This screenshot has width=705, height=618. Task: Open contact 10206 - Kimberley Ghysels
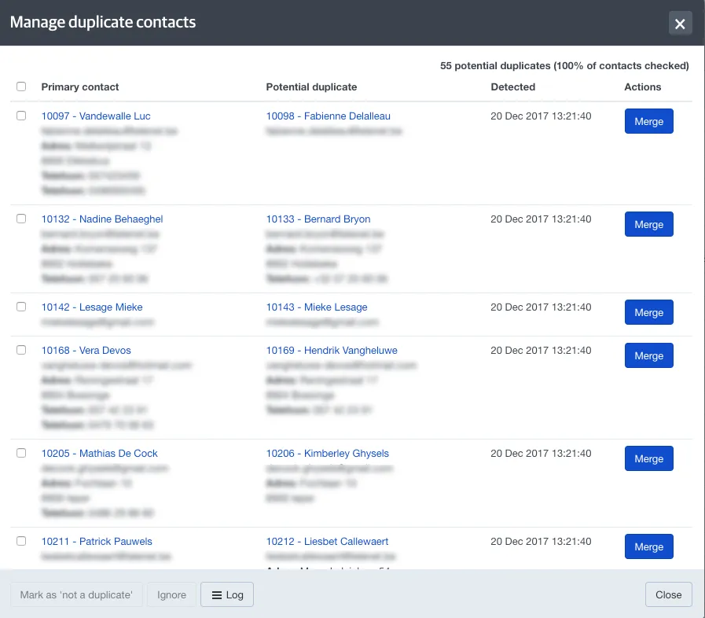[327, 454]
